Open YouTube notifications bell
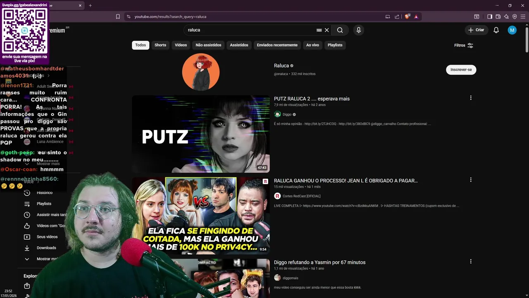Image resolution: width=529 pixels, height=298 pixels. coord(496,30)
